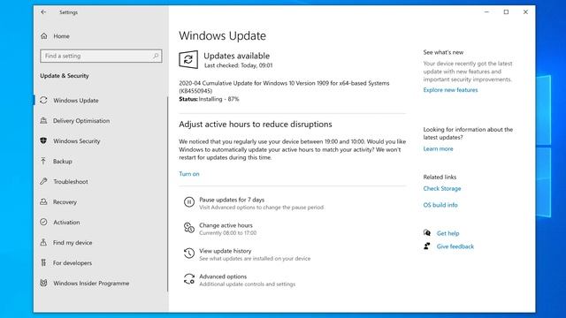Click the Give feedback person icon
Viewport: 566px width, 318px height.
(427, 246)
